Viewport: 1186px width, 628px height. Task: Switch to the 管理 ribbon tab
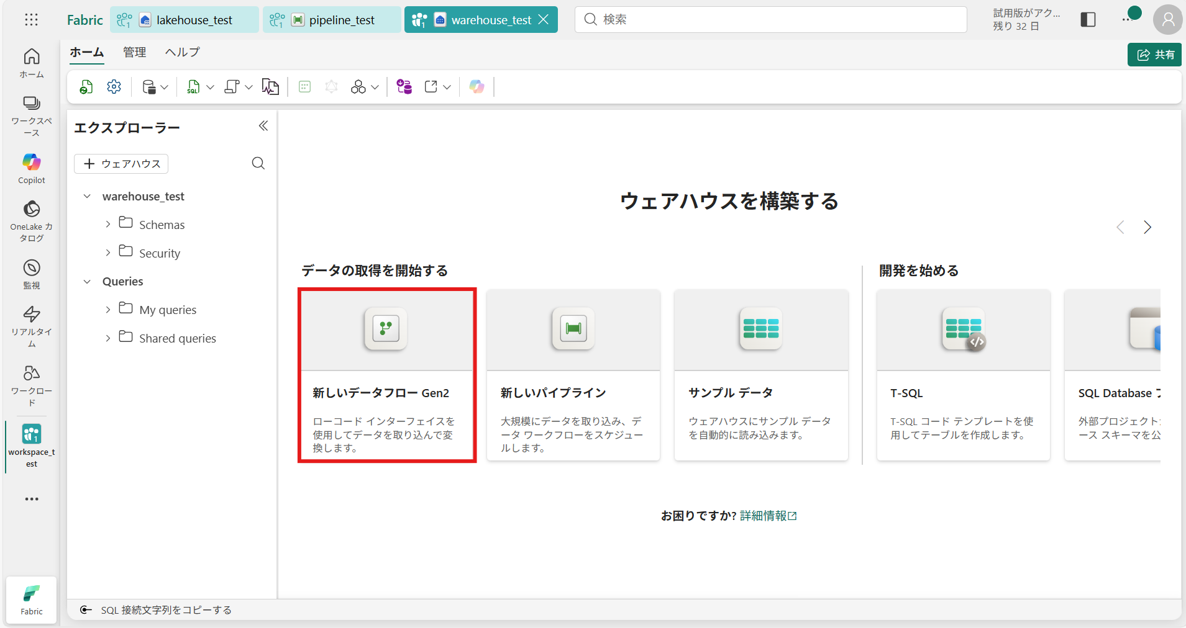coord(134,52)
